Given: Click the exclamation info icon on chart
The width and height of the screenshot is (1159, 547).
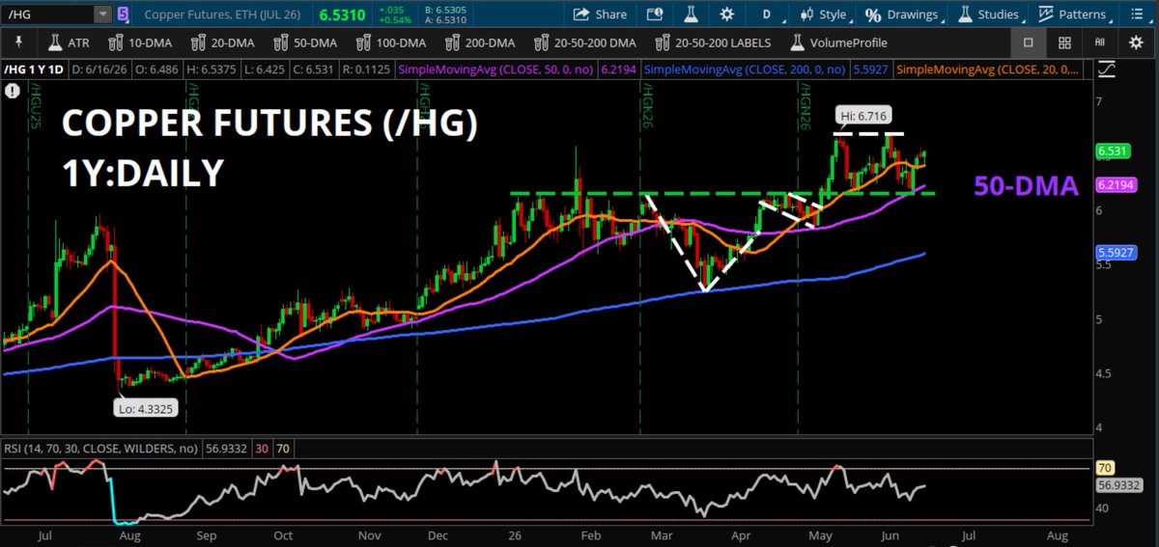Looking at the screenshot, I should tap(13, 91).
